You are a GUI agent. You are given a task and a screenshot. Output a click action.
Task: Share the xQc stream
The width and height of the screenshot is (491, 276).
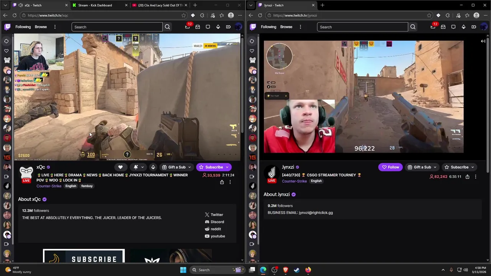[222, 182]
